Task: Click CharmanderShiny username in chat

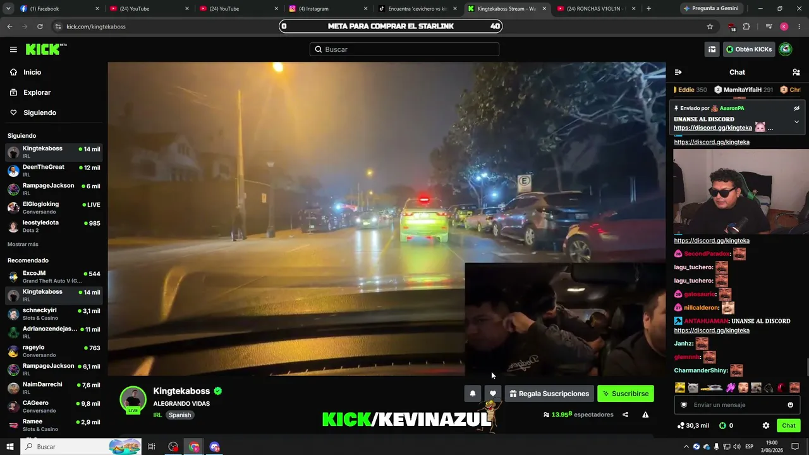Action: [701, 371]
